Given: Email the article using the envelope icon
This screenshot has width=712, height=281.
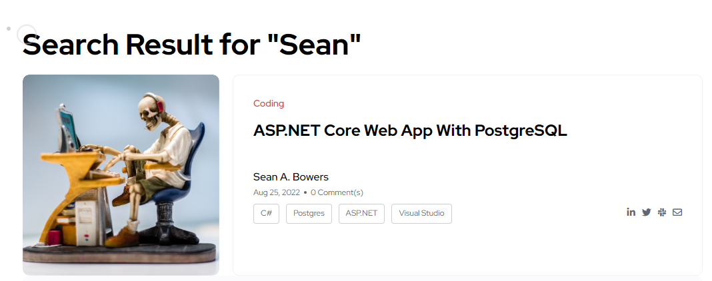Looking at the screenshot, I should [677, 212].
